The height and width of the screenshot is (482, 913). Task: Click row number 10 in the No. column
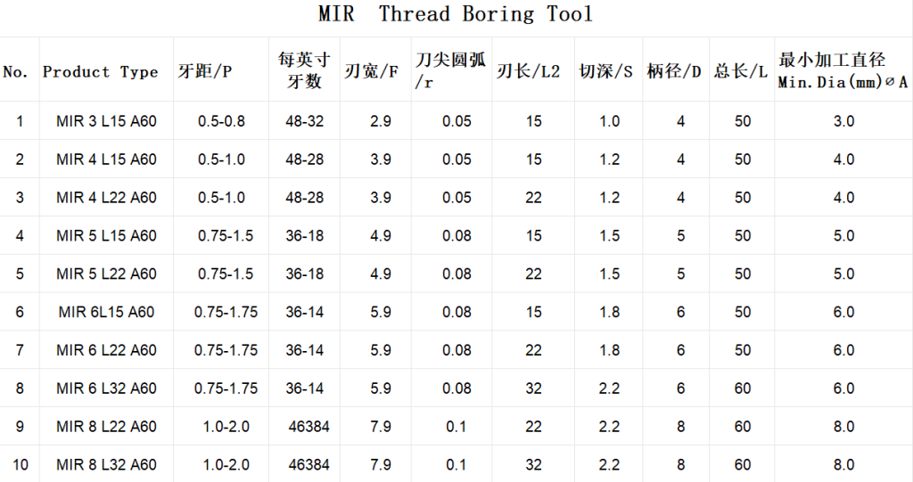tap(20, 464)
